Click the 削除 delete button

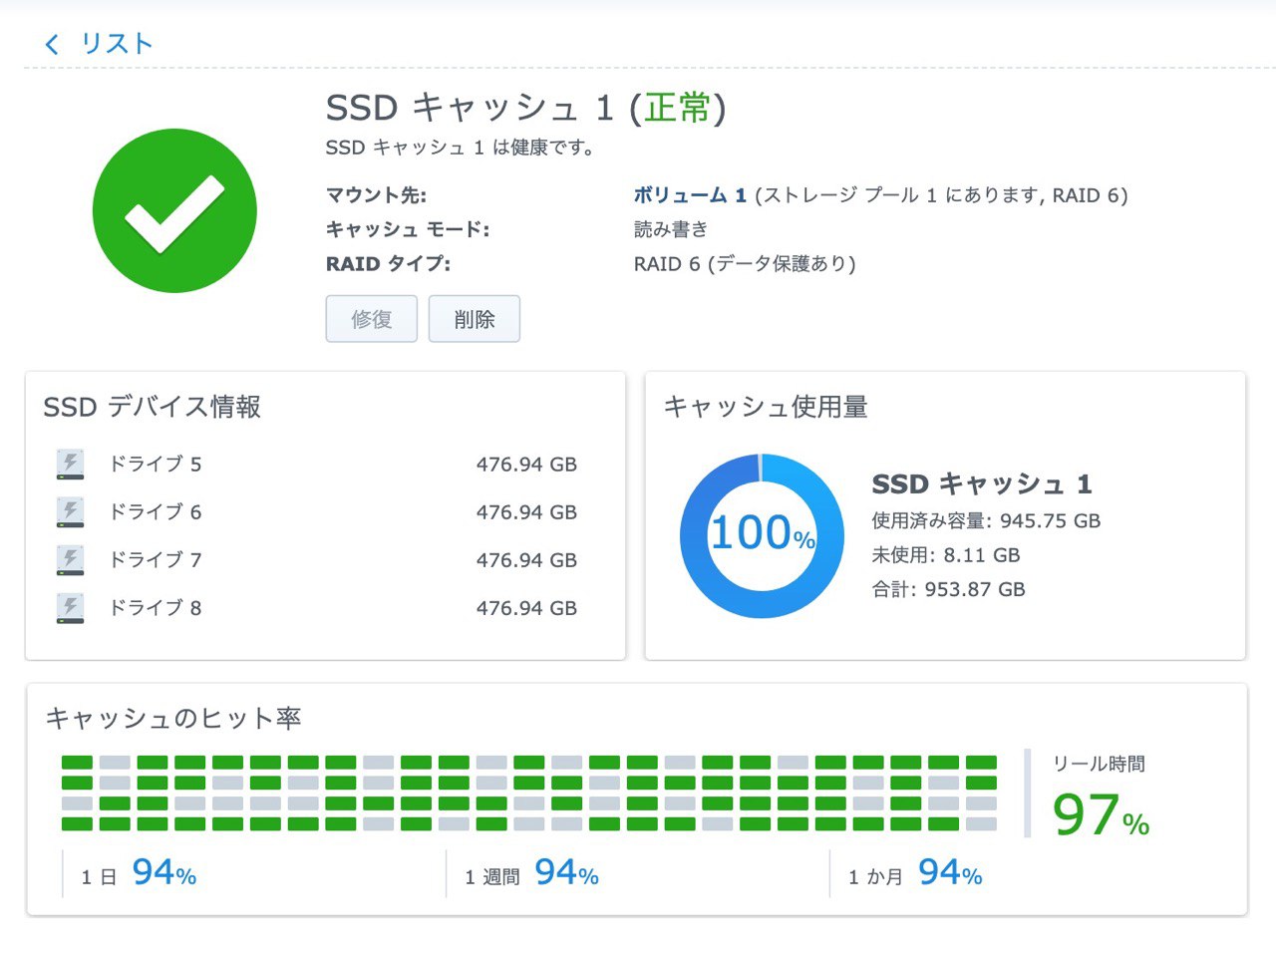click(x=475, y=319)
